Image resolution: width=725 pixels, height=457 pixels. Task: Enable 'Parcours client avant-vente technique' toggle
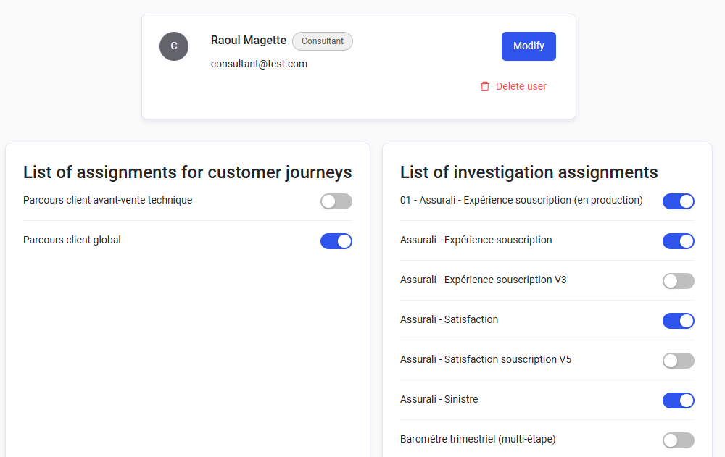(336, 201)
